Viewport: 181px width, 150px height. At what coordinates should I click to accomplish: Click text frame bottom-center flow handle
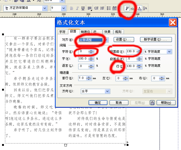(66, 145)
